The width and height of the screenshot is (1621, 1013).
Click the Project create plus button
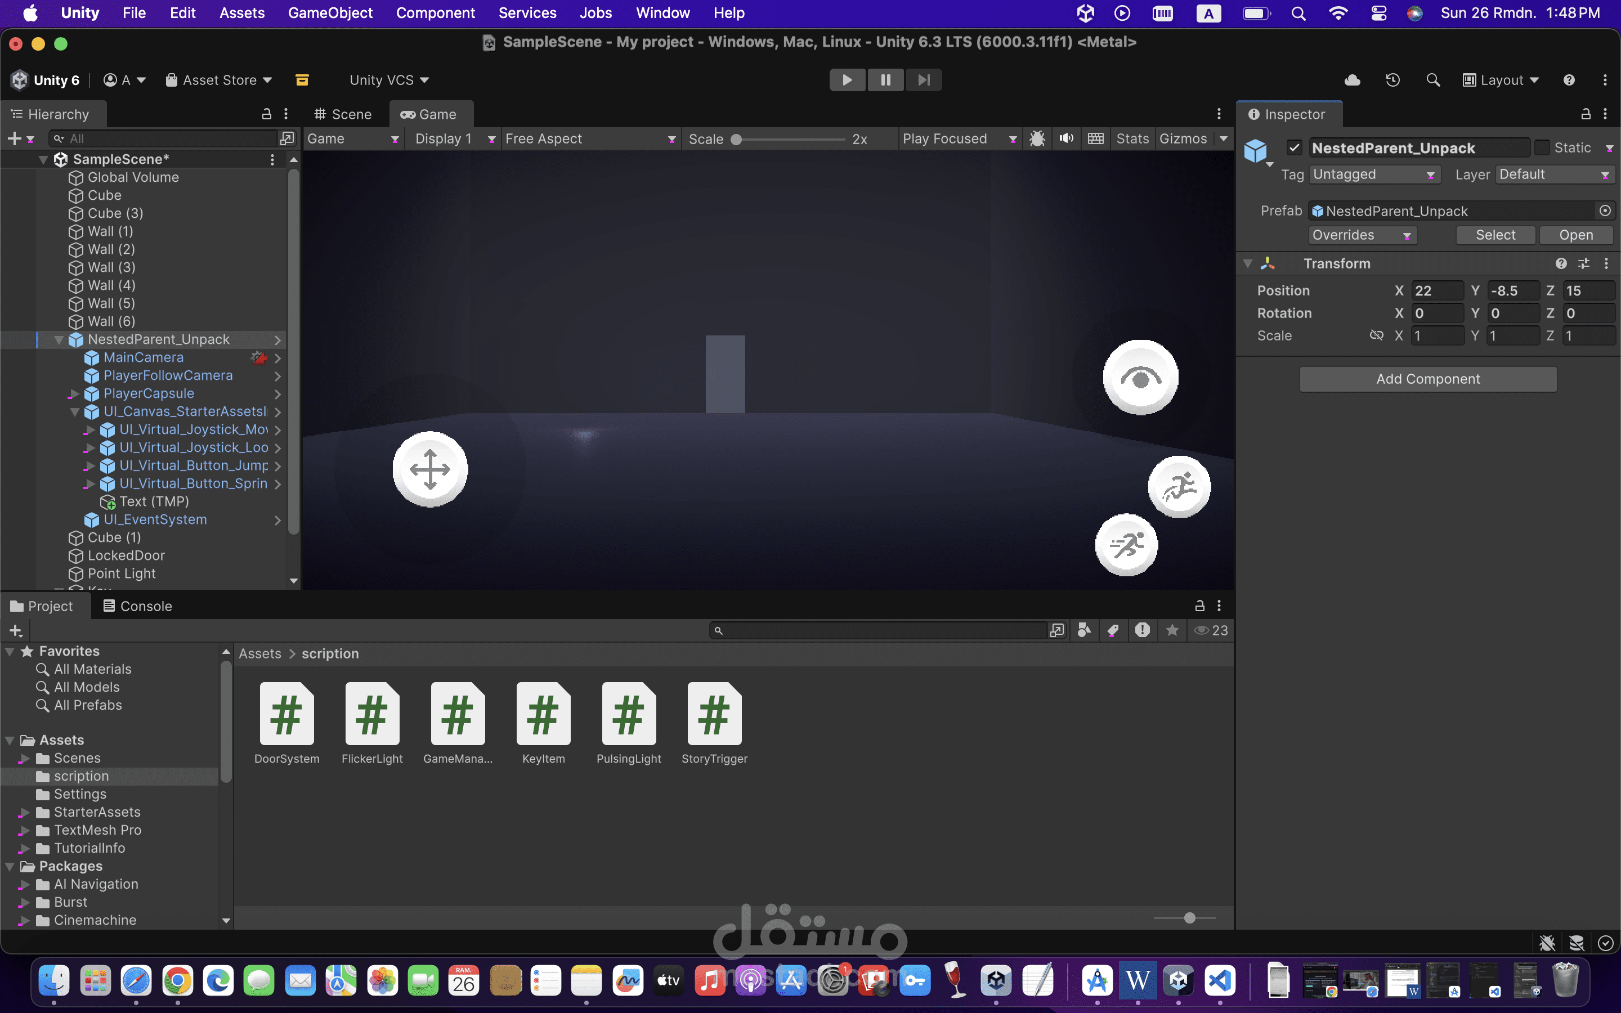[16, 630]
